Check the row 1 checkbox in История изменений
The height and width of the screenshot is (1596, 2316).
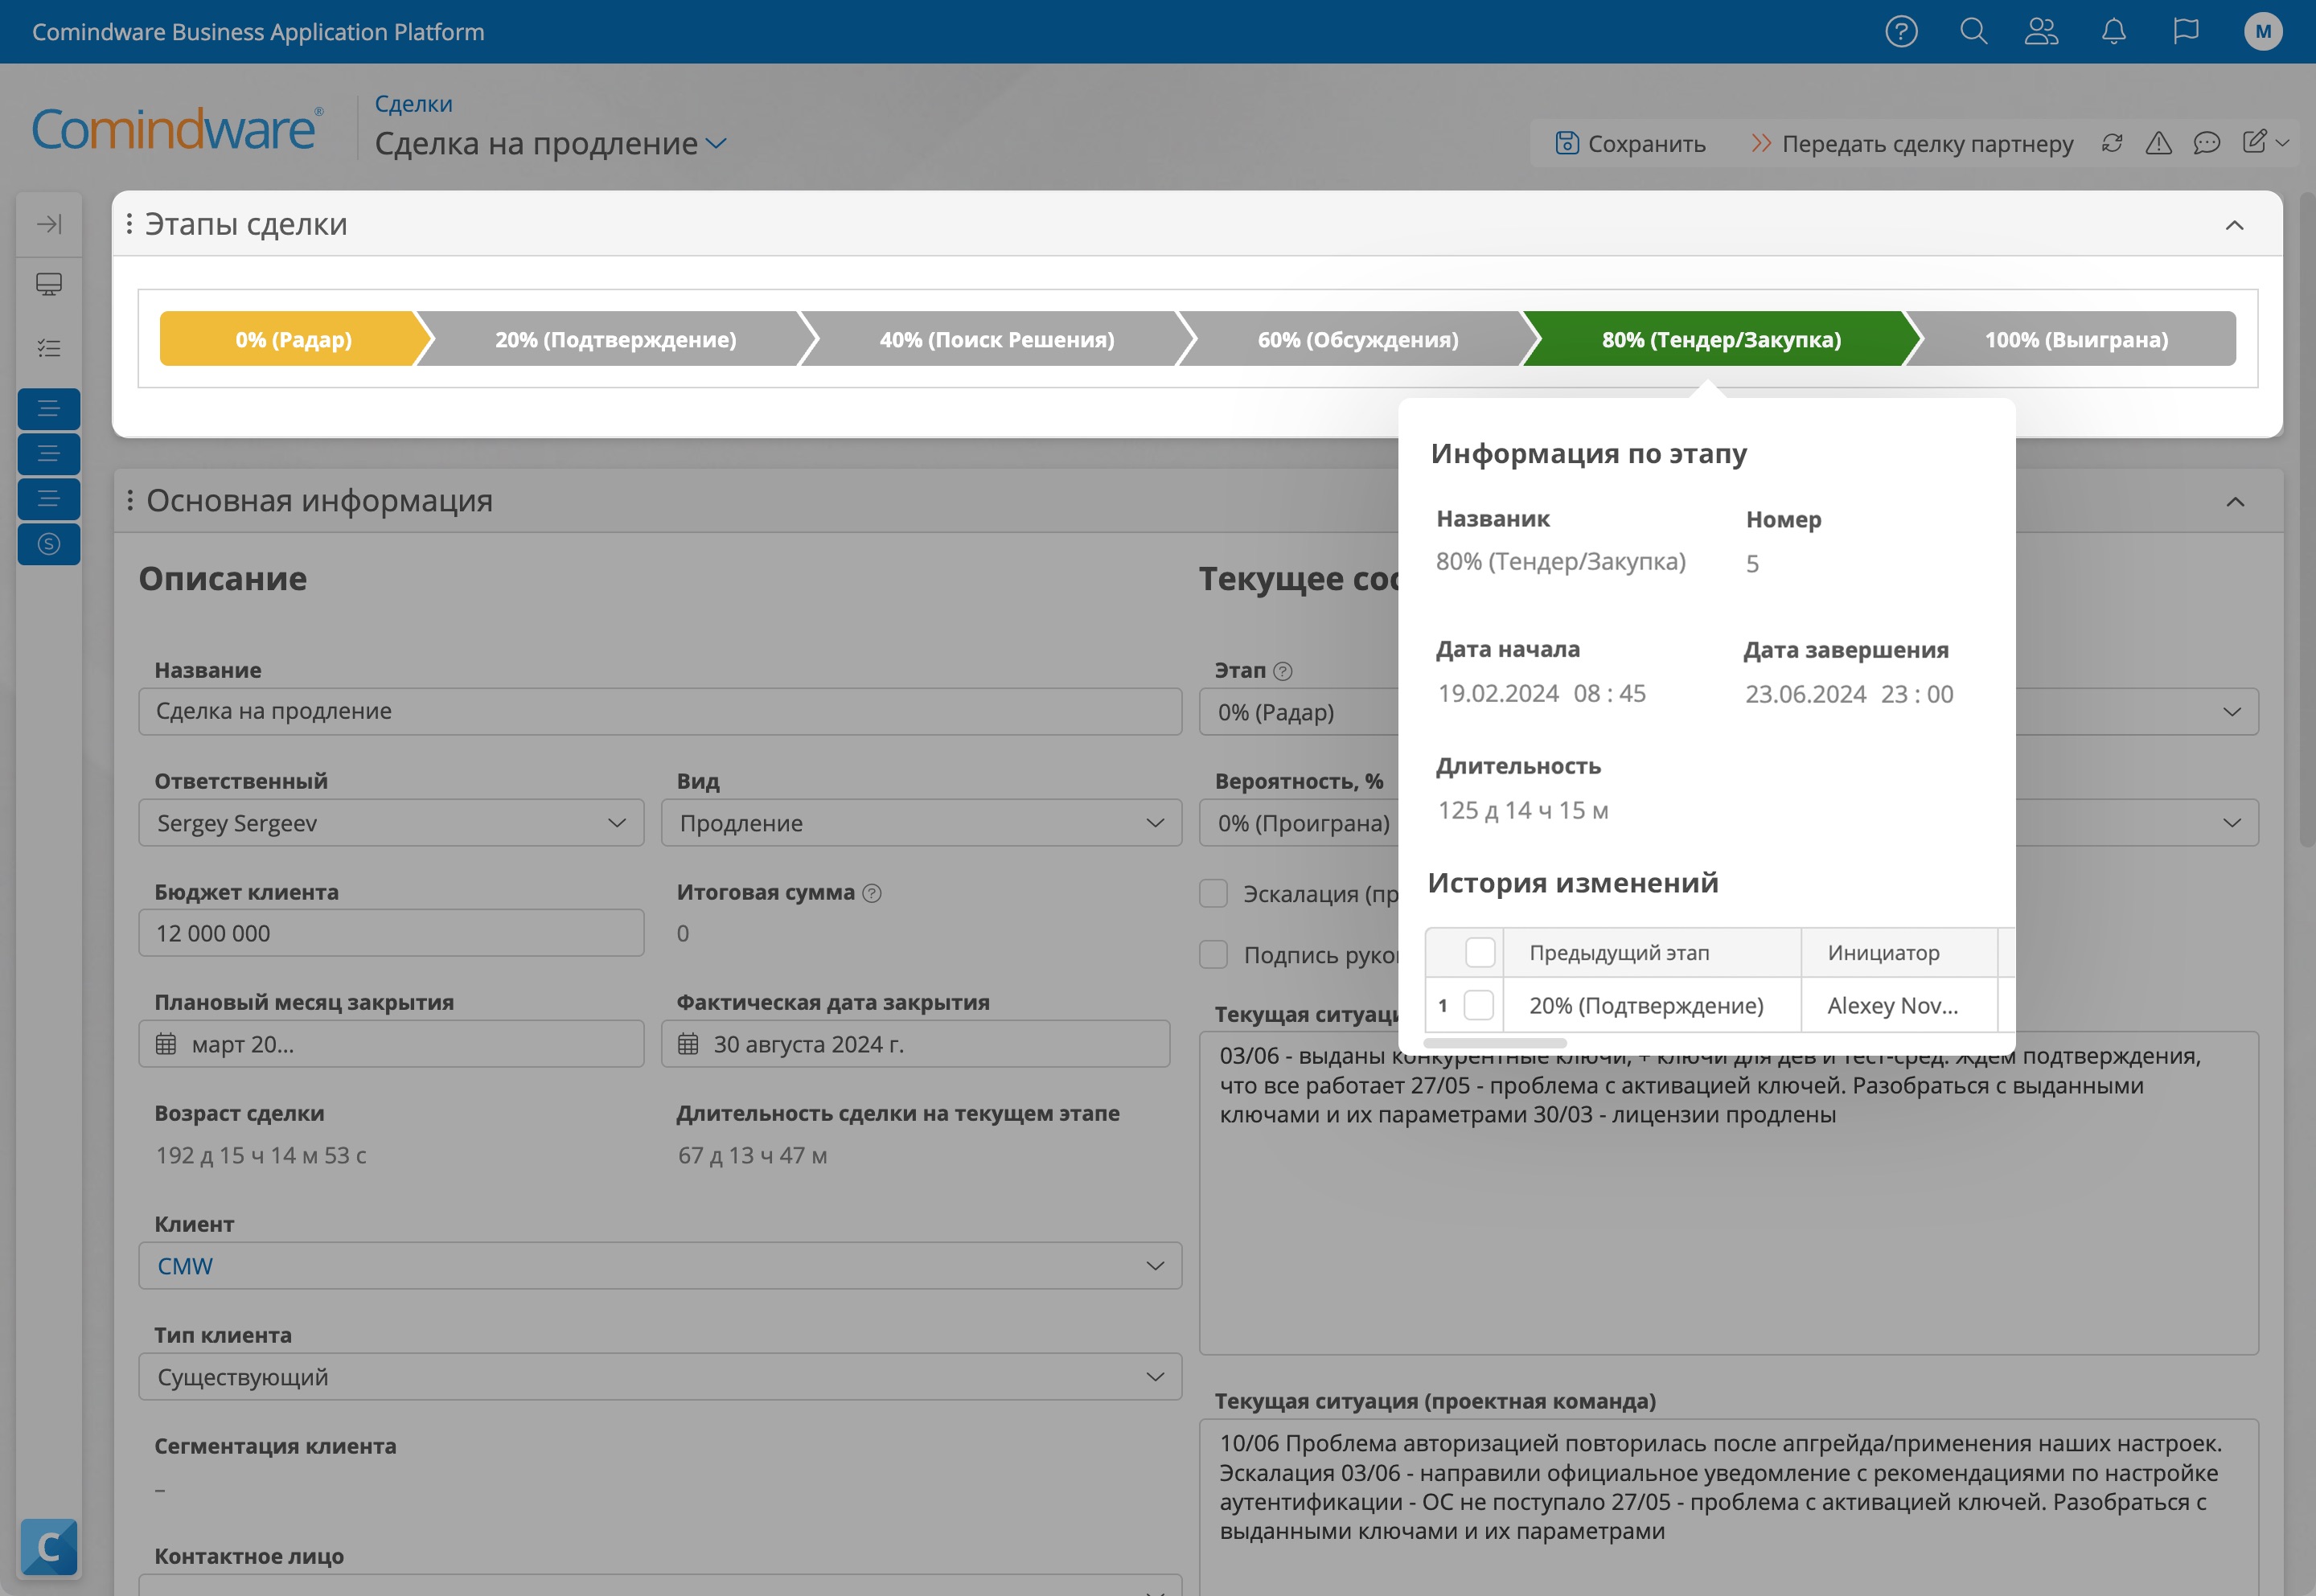pyautogui.click(x=1479, y=1005)
